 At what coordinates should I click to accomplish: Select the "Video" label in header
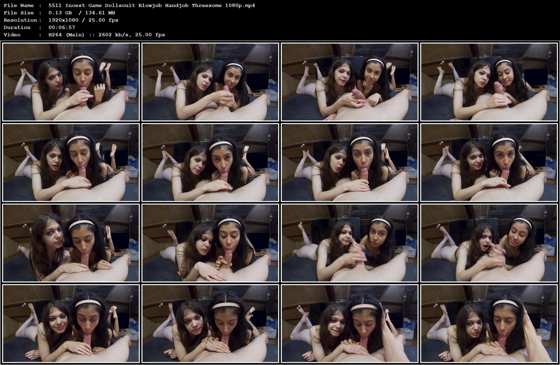12,34
